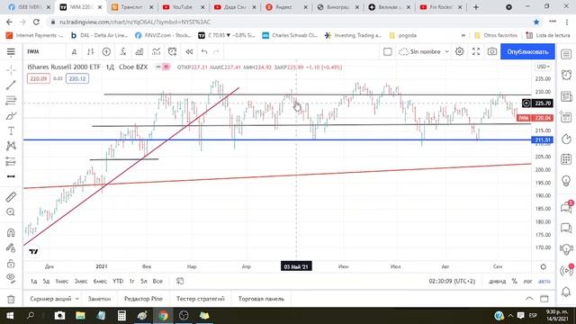The width and height of the screenshot is (576, 324).
Task: Open indicator templates
Action: pyautogui.click(x=156, y=52)
